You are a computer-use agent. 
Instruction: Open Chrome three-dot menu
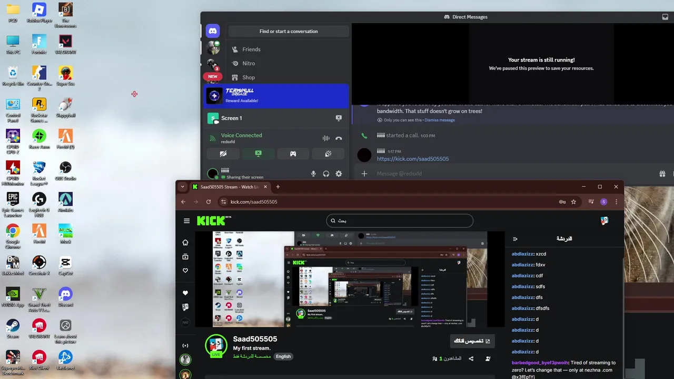coord(616,202)
